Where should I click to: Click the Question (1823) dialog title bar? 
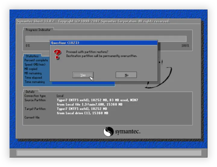tap(104, 43)
